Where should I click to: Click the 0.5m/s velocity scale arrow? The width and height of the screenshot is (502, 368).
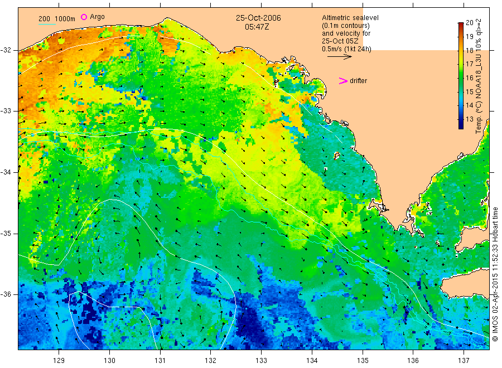pyautogui.click(x=339, y=57)
